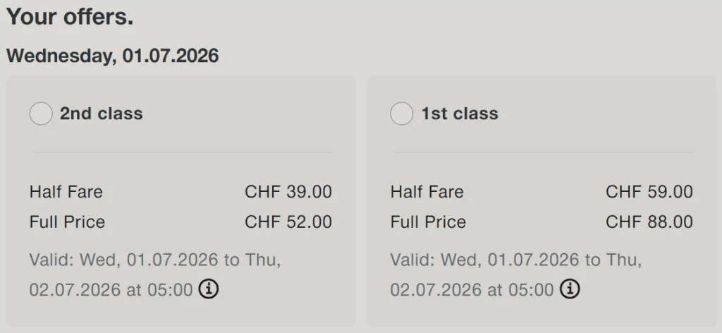Open validity info icon in 2nd class card
This screenshot has height=333, width=722.
[x=209, y=289]
